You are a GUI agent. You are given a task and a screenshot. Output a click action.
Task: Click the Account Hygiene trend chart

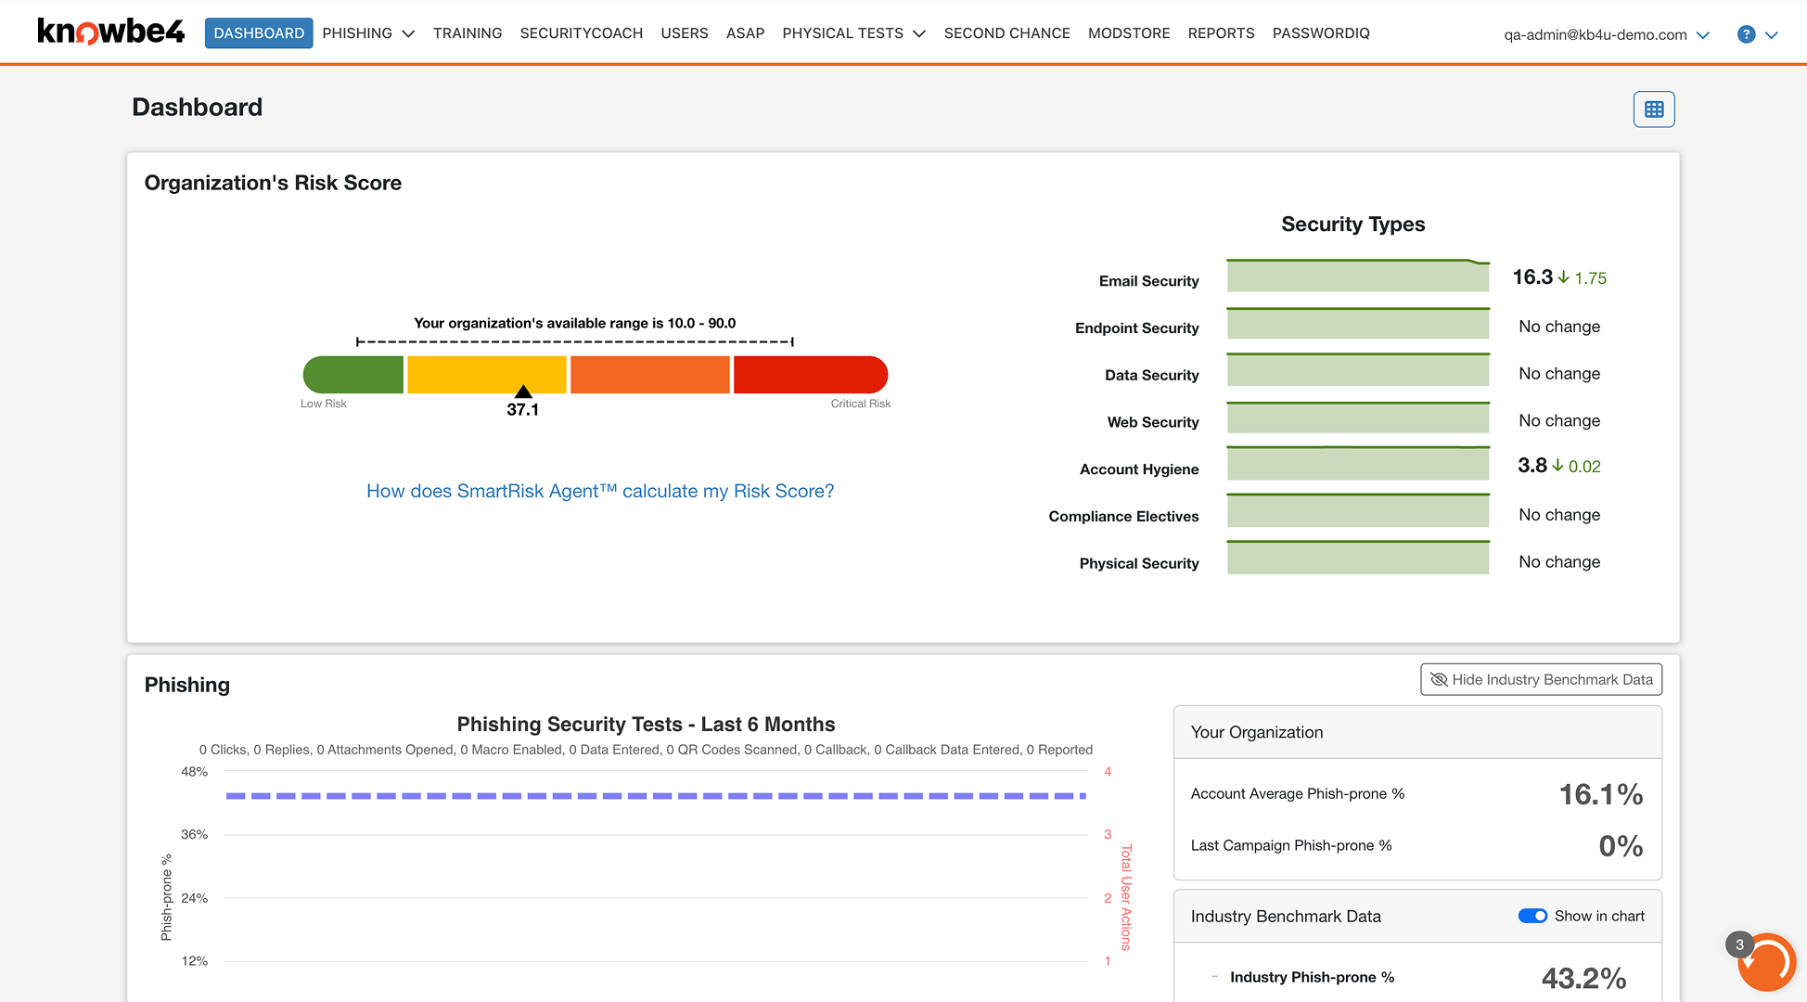[1358, 464]
